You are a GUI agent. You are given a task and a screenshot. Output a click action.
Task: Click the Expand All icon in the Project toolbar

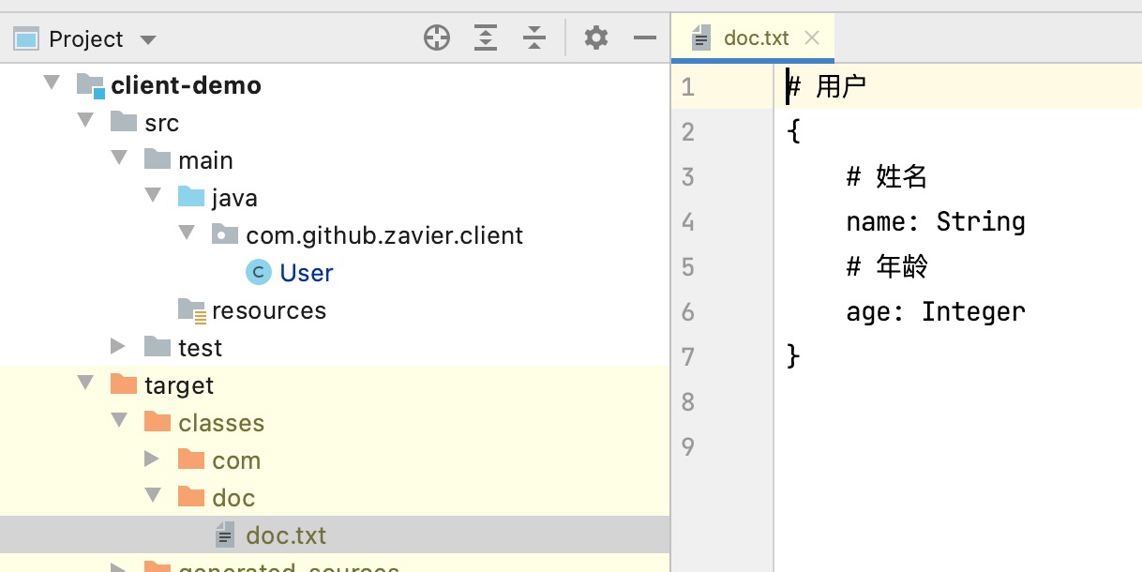(485, 38)
